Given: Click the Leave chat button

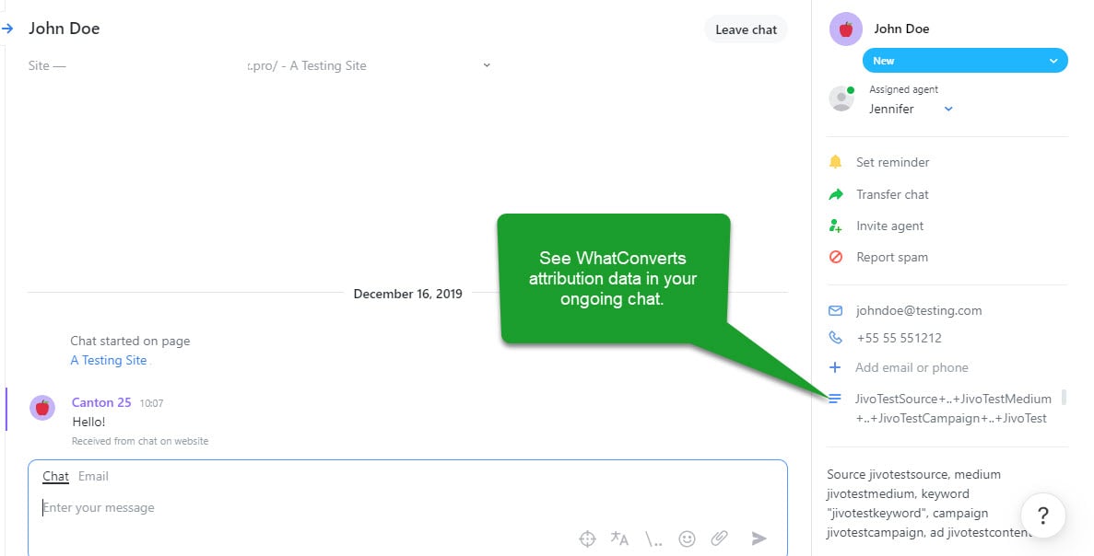Looking at the screenshot, I should (746, 30).
